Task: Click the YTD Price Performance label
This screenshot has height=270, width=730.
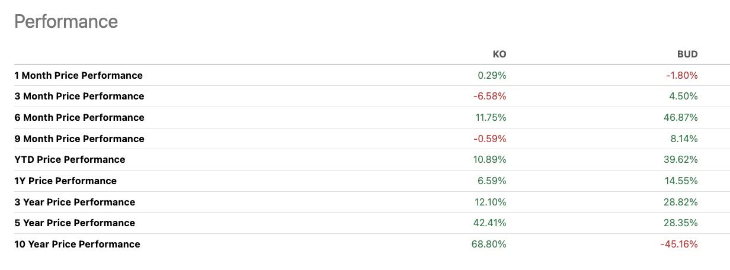Action: tap(70, 159)
